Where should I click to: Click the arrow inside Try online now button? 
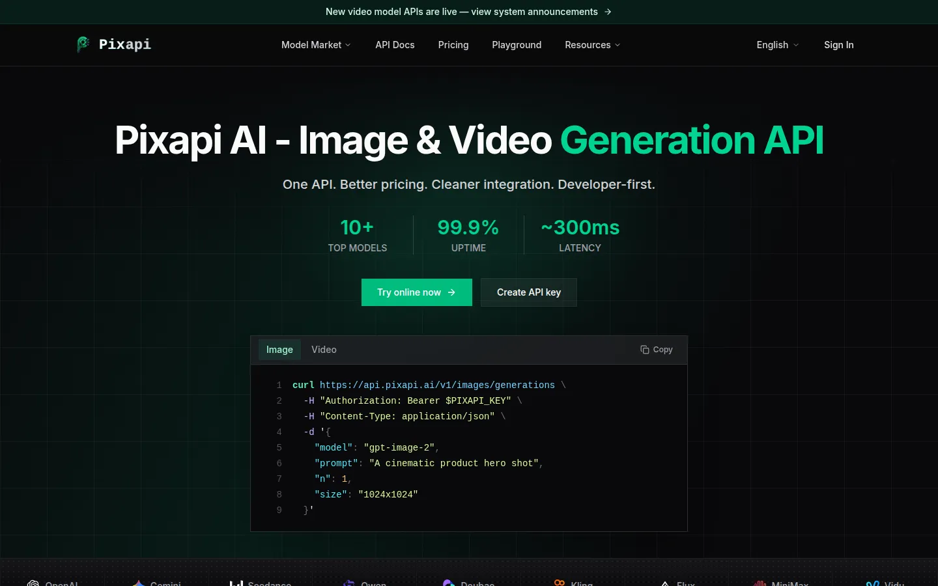coord(451,292)
